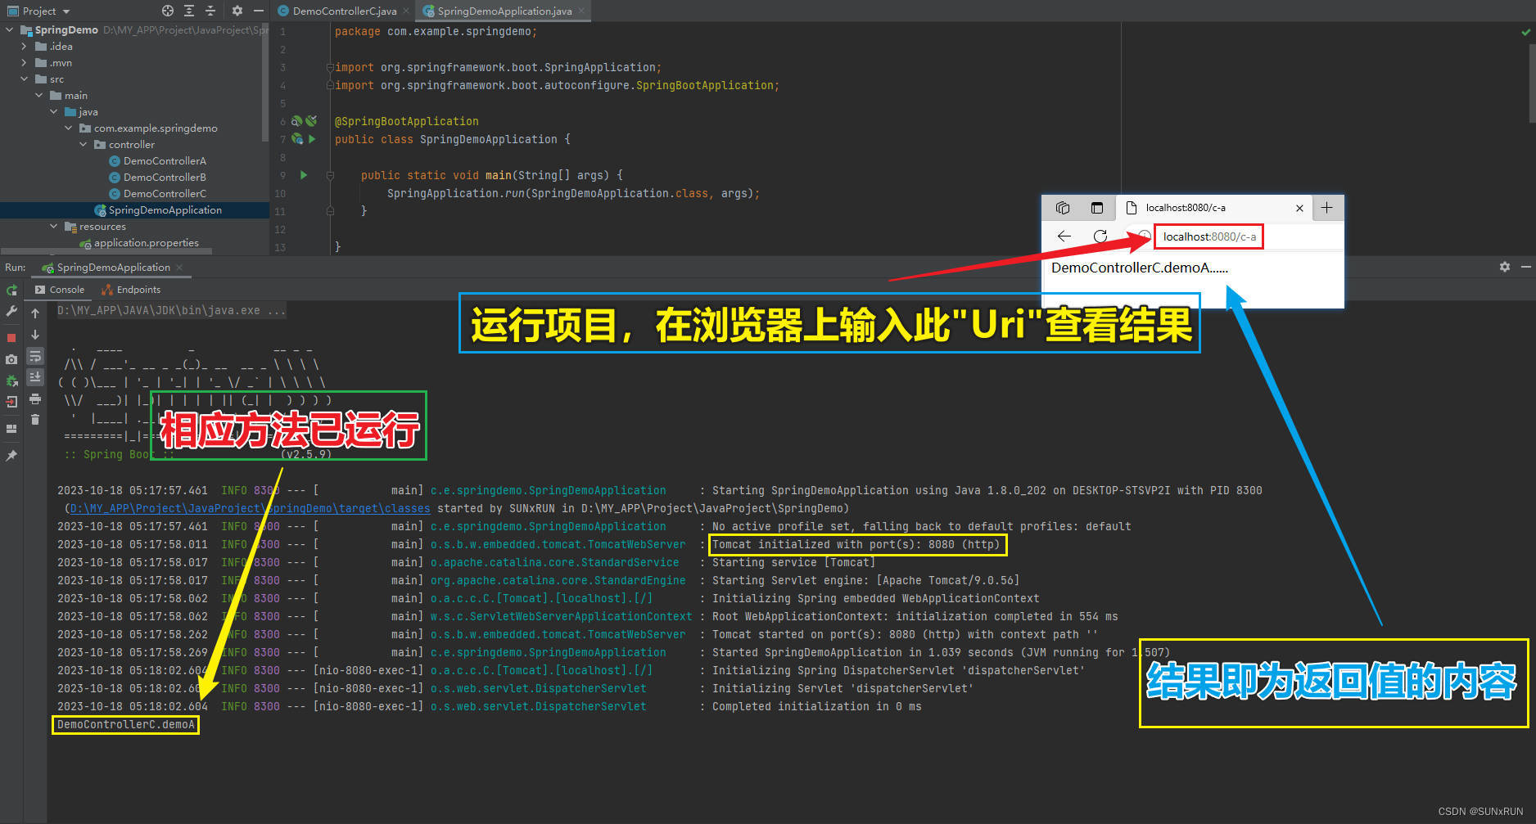1536x824 pixels.
Task: Open browser tab actions menu icon
Action: [1063, 208]
